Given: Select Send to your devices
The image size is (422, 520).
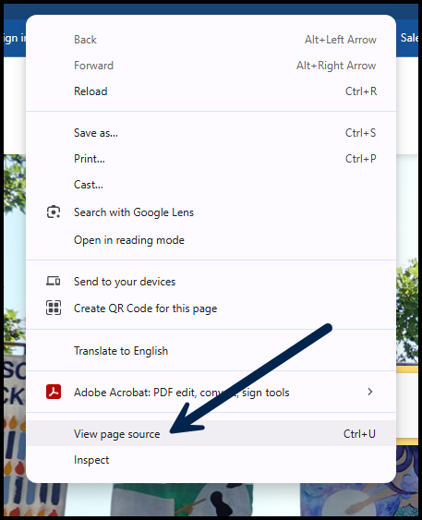Looking at the screenshot, I should click(x=211, y=282).
